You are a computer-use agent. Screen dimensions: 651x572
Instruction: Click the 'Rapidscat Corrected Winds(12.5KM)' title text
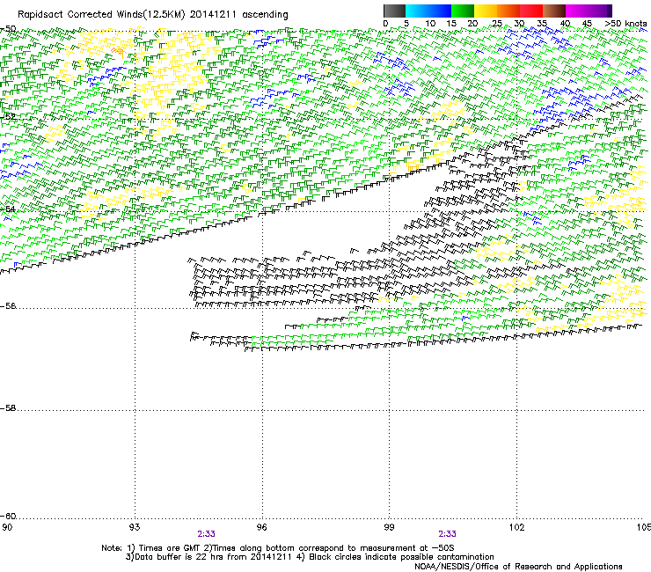pos(101,15)
